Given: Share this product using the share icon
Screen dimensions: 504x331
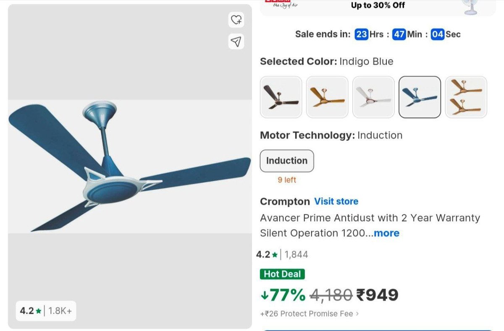Looking at the screenshot, I should (x=236, y=41).
